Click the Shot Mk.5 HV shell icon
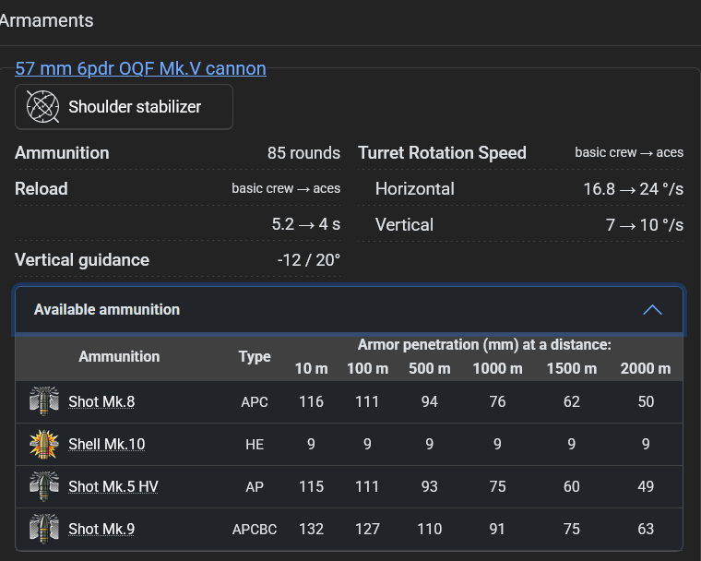Image resolution: width=701 pixels, height=561 pixels. [x=44, y=486]
